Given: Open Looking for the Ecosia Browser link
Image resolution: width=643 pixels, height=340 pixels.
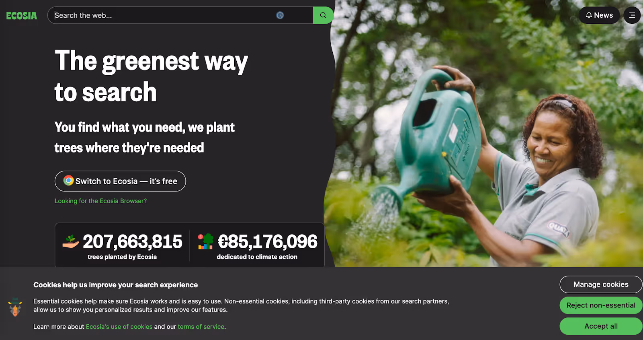Looking at the screenshot, I should click(x=100, y=201).
